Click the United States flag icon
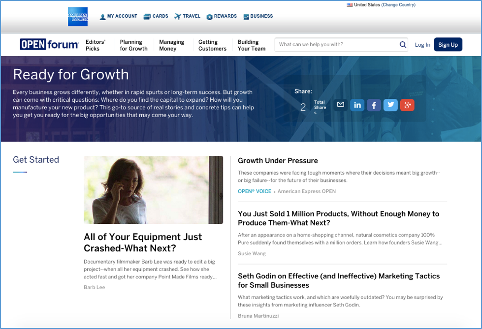The image size is (482, 329). coord(350,4)
